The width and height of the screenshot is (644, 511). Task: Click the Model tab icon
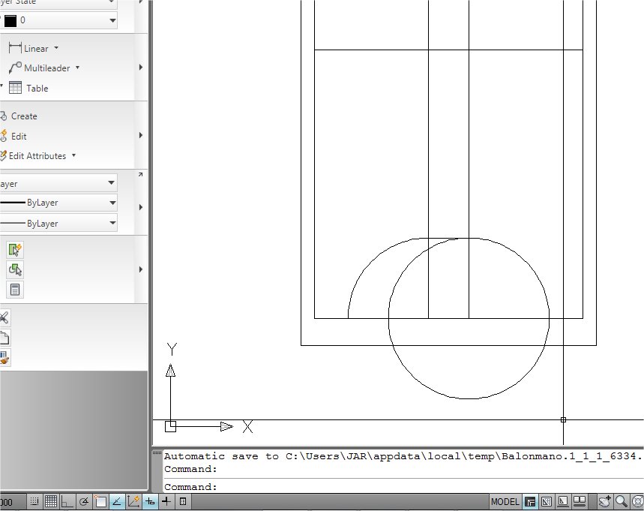530,502
